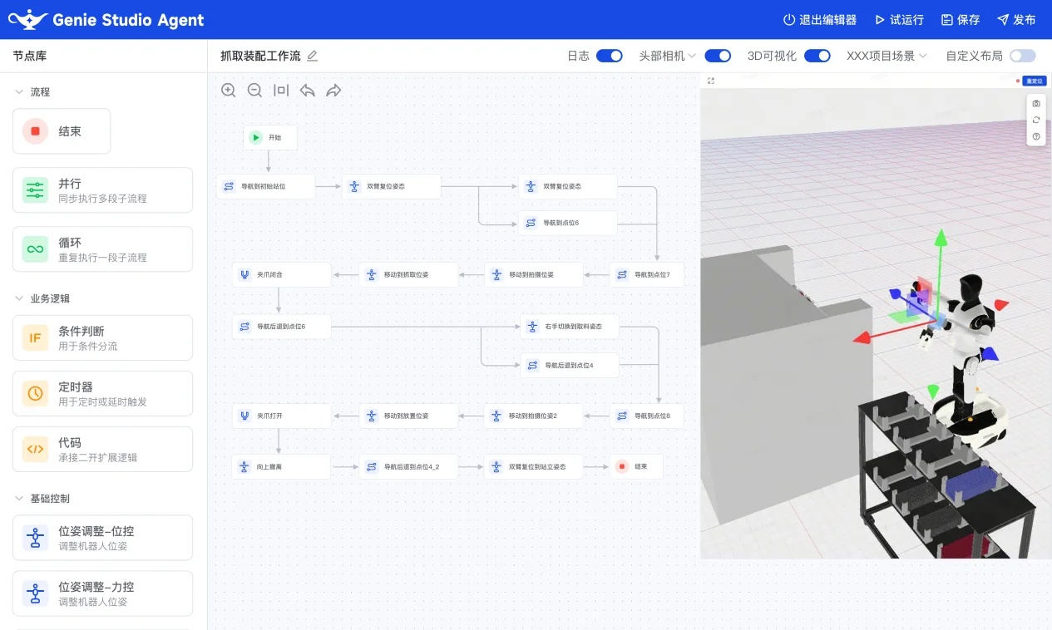This screenshot has width=1052, height=630.
Task: Click the gripper icon on 夹爪打开 node
Action: pos(244,416)
